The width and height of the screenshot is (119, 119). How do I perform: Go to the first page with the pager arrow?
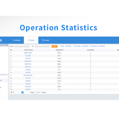[18, 92]
